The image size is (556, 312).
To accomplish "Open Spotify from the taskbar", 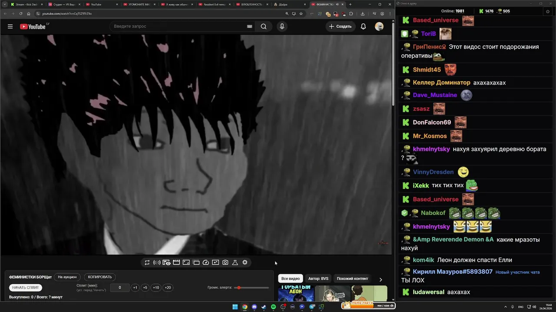I will coord(273,307).
